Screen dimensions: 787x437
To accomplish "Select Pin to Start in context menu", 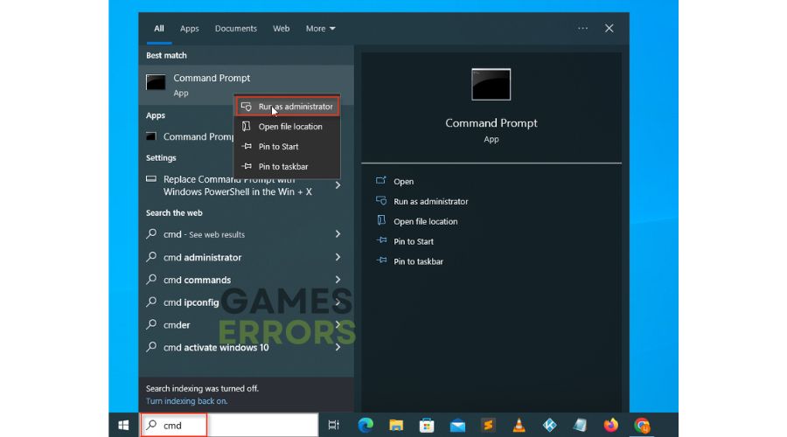I will click(287, 147).
